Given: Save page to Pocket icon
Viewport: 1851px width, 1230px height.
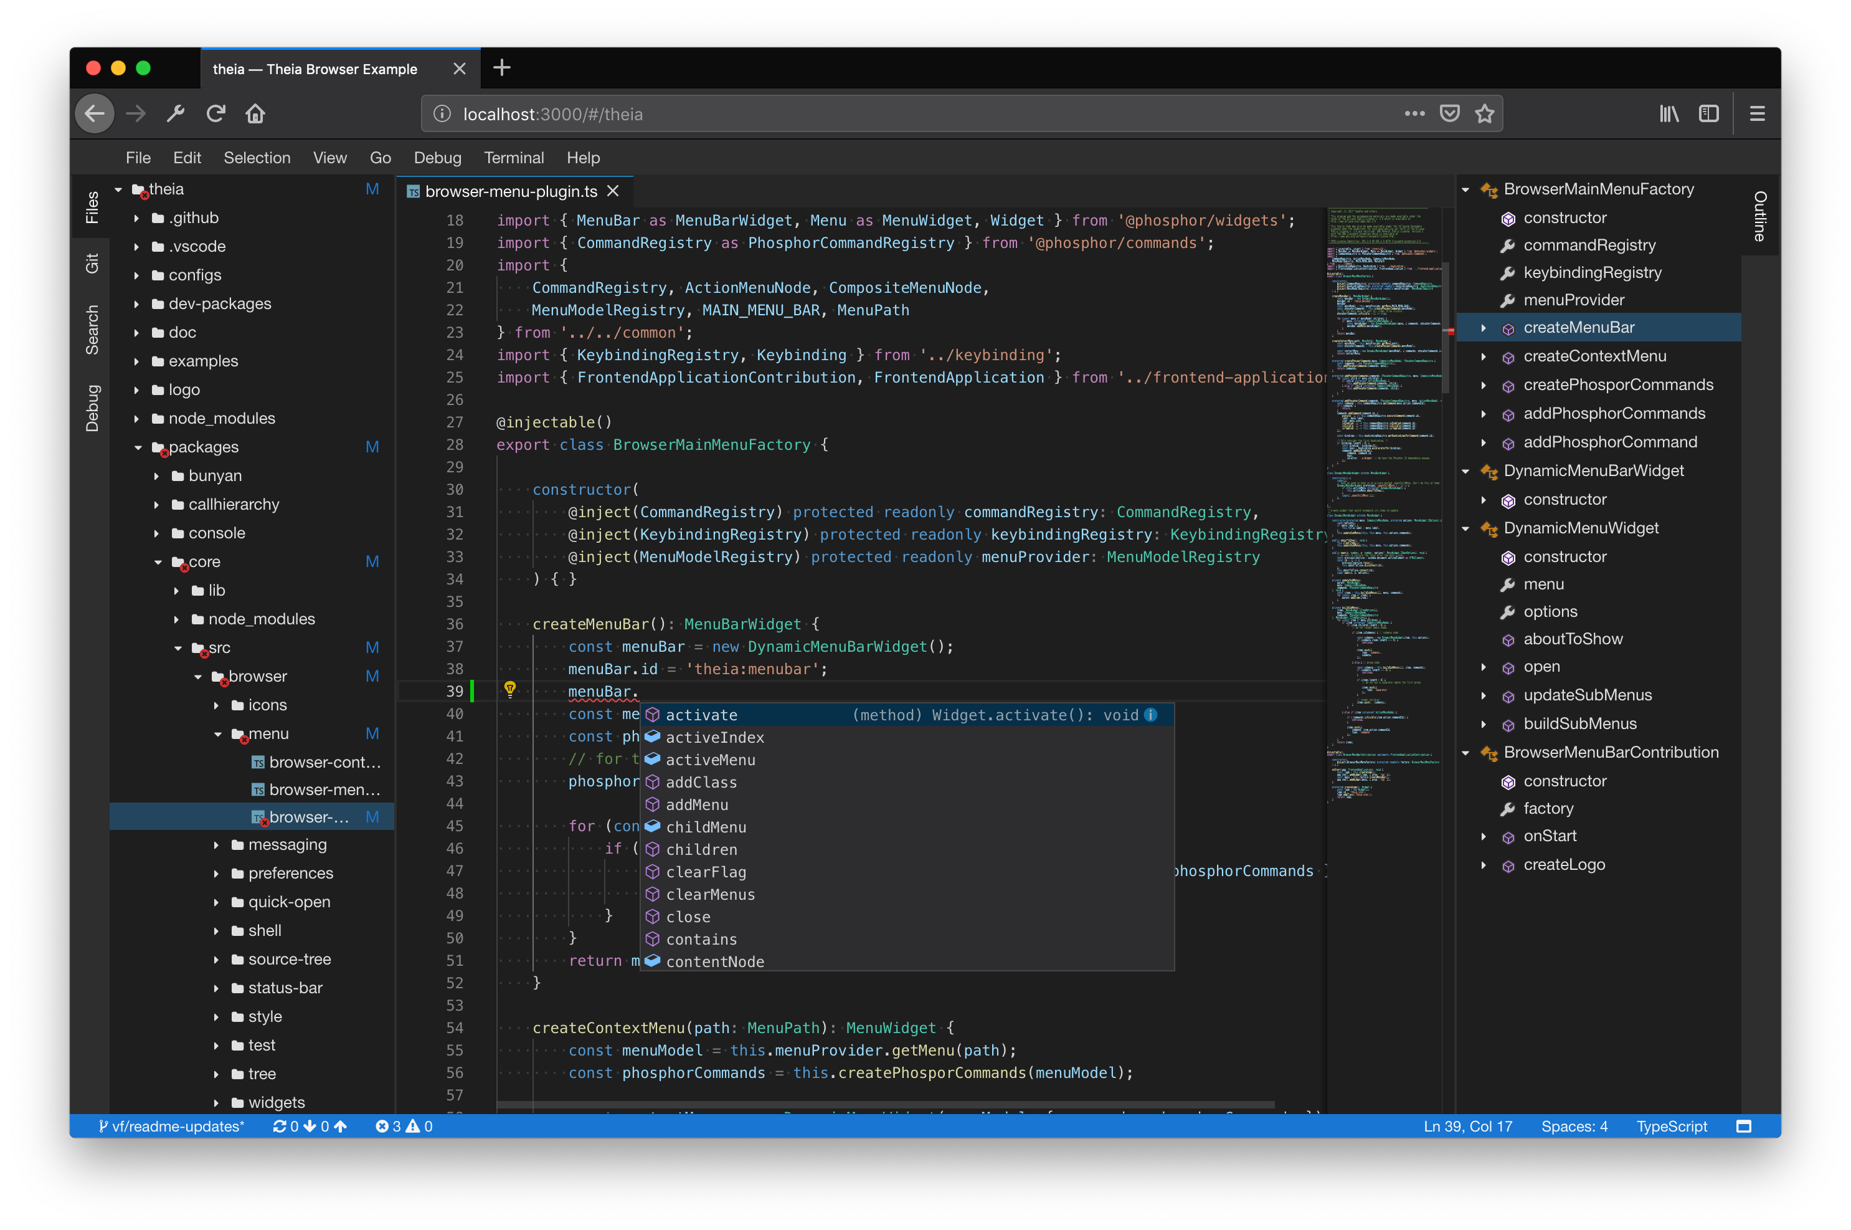Looking at the screenshot, I should point(1450,114).
